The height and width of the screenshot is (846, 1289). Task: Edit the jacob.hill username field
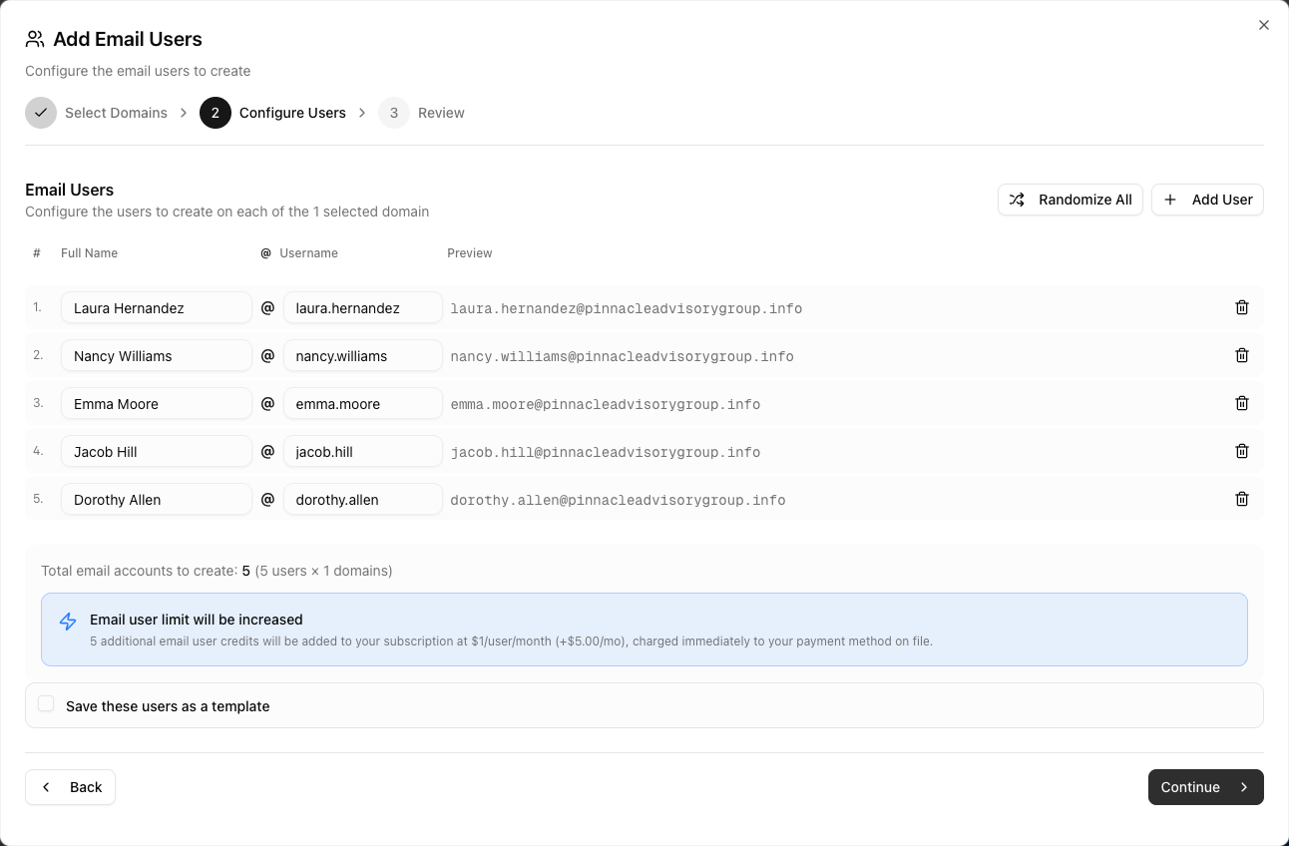point(362,451)
